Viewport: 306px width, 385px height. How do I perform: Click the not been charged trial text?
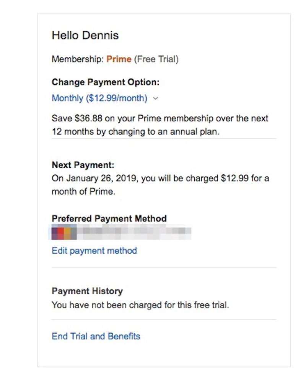[x=140, y=305]
